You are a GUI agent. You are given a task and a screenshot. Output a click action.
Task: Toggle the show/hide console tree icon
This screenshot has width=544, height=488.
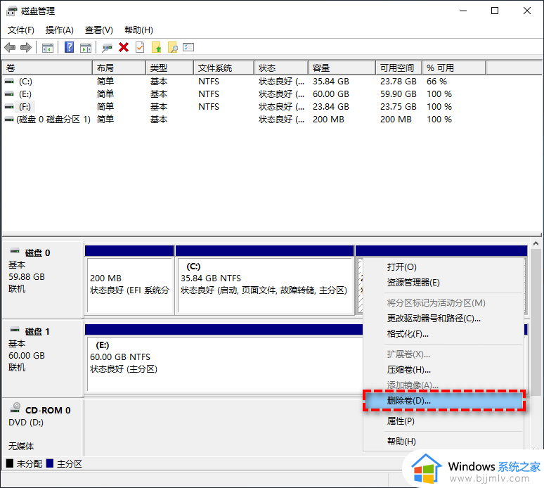point(48,48)
